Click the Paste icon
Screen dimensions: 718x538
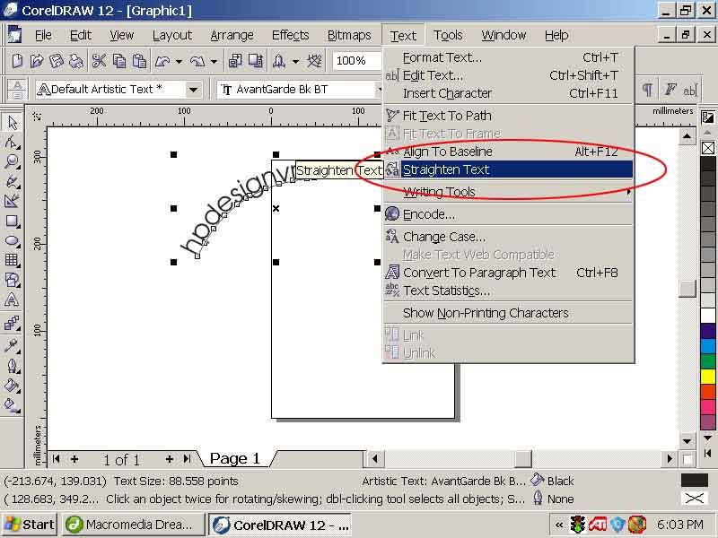139,61
